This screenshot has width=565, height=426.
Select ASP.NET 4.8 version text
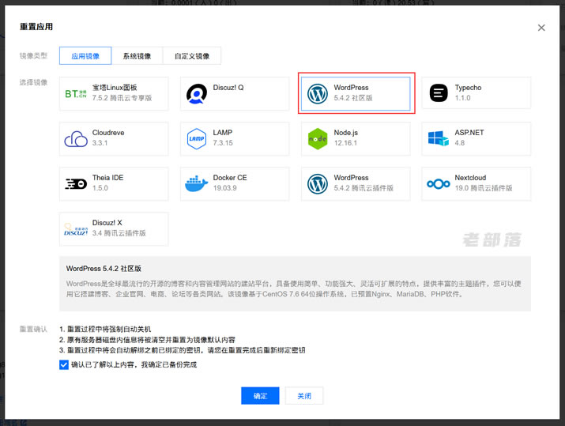coord(459,143)
